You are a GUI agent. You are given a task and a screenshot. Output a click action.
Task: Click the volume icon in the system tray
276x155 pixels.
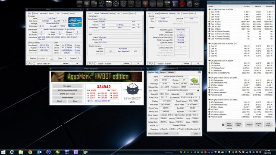[254, 152]
